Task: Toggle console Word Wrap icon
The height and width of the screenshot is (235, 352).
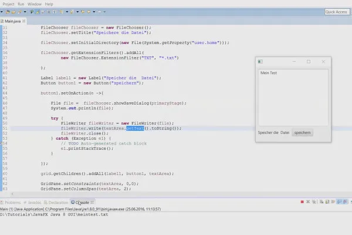Action: click(333, 202)
